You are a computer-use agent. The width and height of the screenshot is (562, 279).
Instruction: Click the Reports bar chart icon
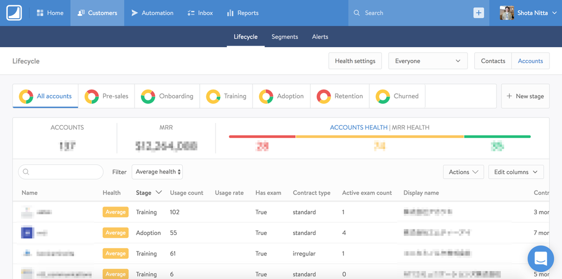pyautogui.click(x=230, y=13)
